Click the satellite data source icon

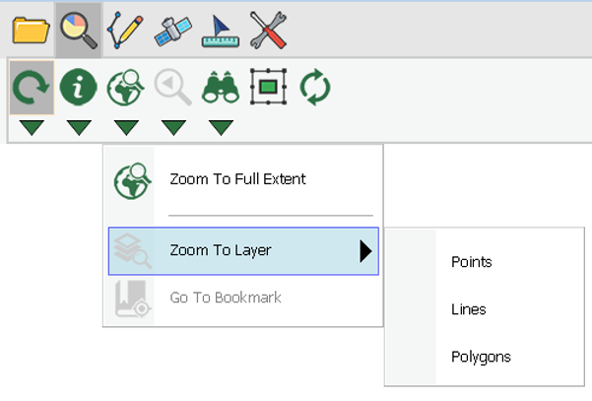coord(173,31)
